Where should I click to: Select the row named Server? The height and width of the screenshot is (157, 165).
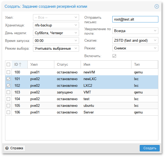82,112
